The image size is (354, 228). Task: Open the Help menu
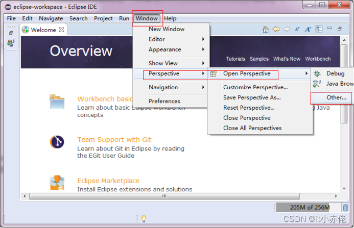click(170, 18)
